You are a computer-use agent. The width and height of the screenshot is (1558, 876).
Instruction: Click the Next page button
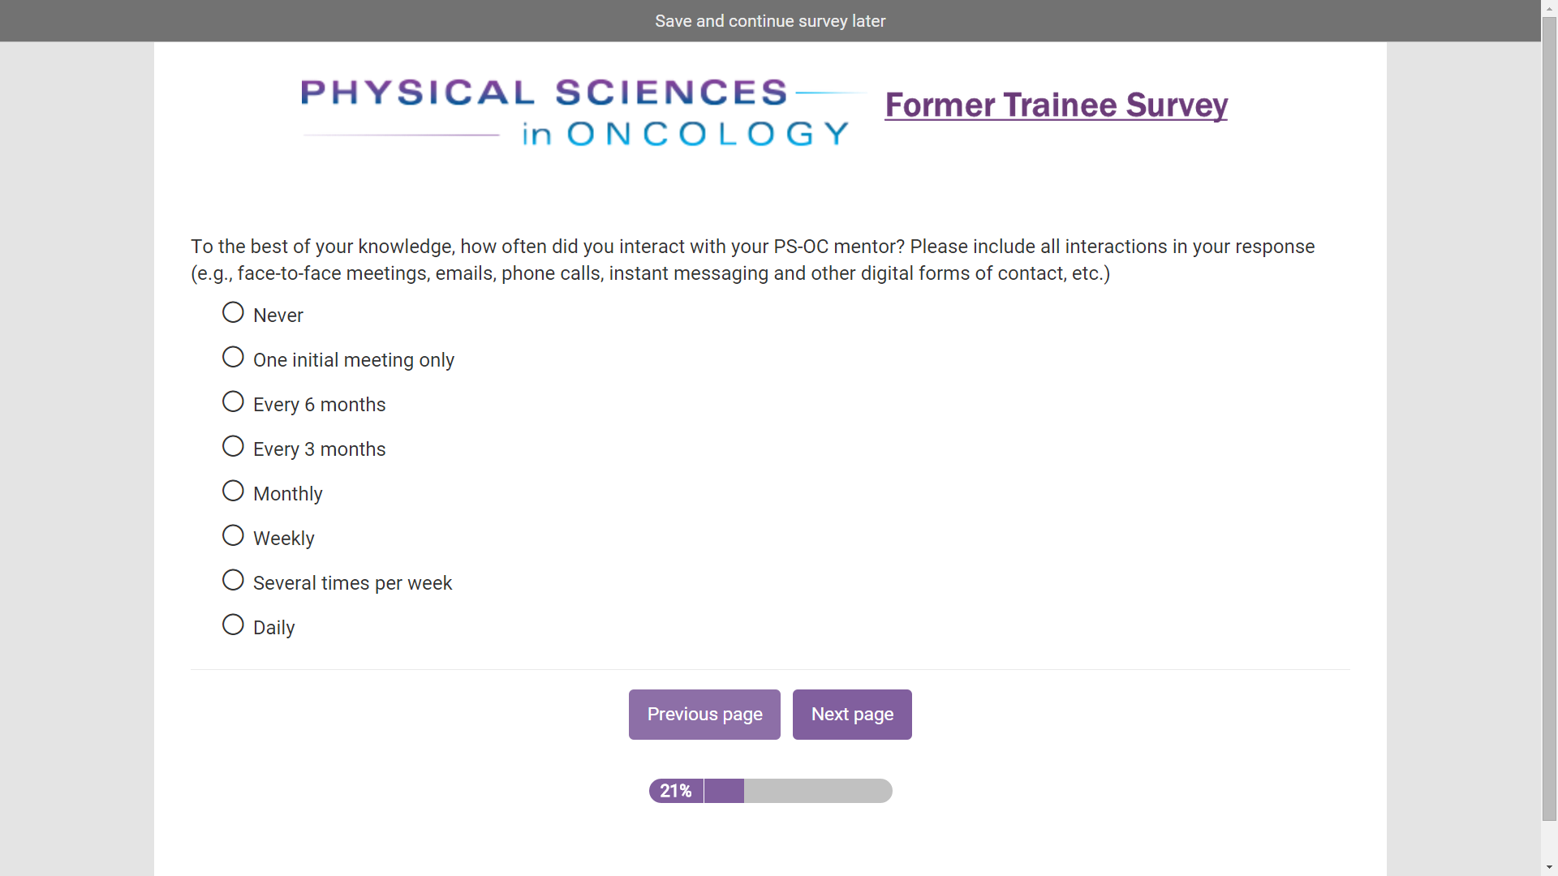[852, 715]
